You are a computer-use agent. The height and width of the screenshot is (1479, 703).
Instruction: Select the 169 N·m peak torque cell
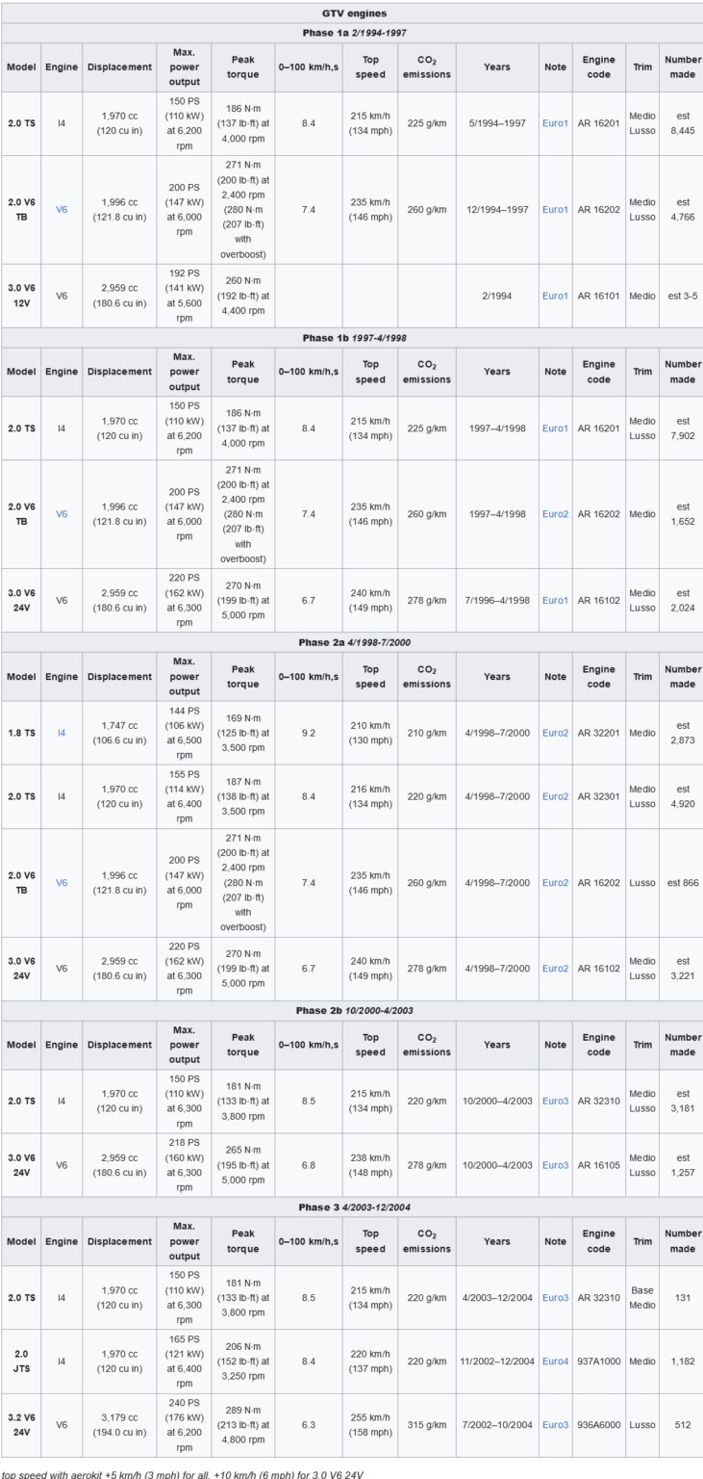pos(241,733)
